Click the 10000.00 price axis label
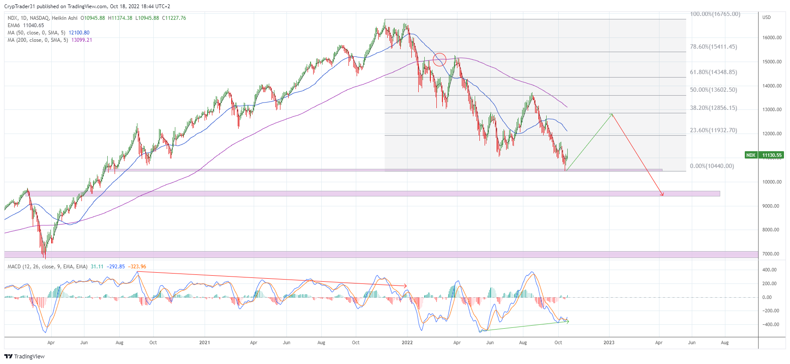Viewport: 790px width, 364px height. (x=772, y=182)
